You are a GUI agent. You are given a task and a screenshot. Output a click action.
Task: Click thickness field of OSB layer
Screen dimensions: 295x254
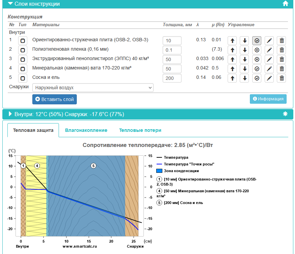tap(172, 41)
